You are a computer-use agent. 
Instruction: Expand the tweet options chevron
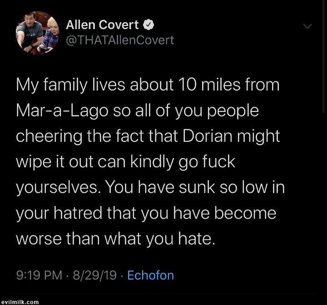(x=307, y=26)
